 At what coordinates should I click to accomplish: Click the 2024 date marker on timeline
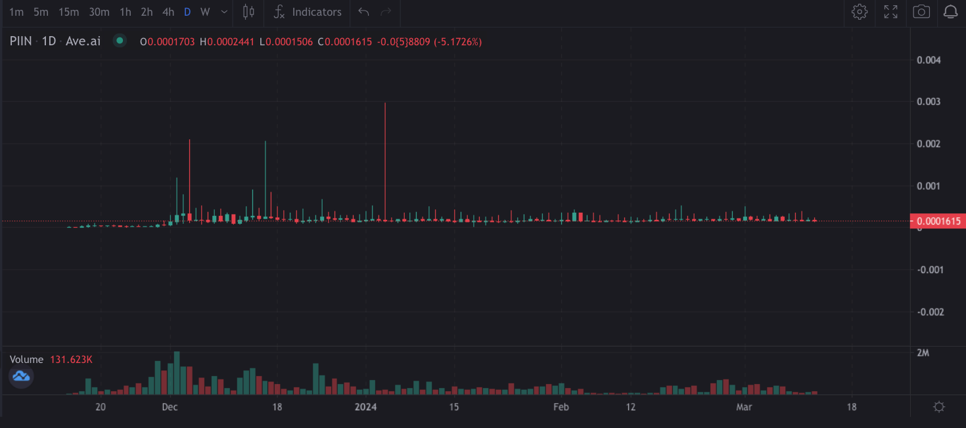tap(366, 407)
